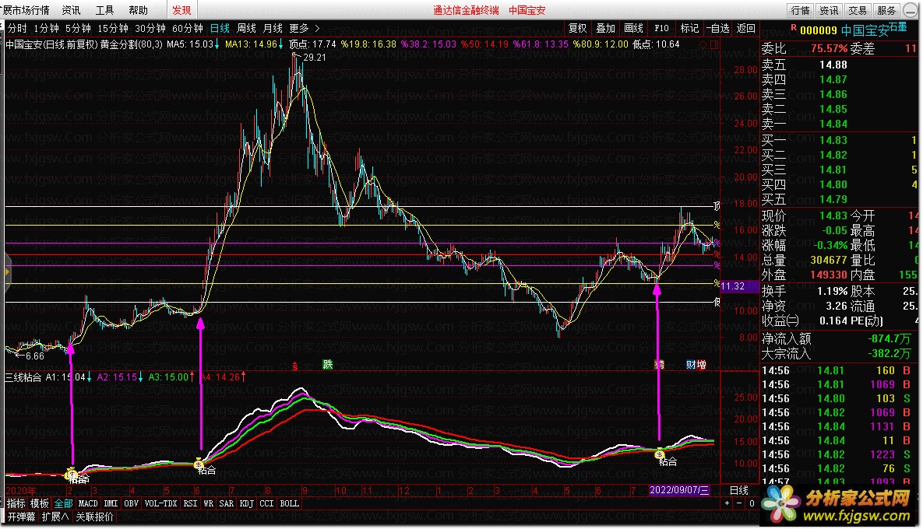Switch to the 5分钟 chart period

point(78,28)
